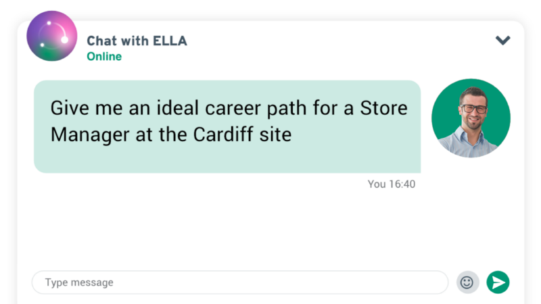Select the Store Manager career path message
This screenshot has width=541, height=304.
pyautogui.click(x=227, y=126)
